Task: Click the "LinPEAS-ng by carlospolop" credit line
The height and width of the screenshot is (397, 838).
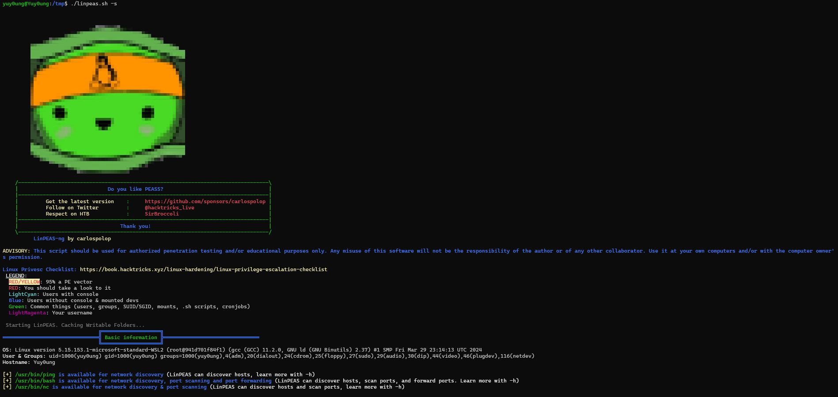Action: 72,238
